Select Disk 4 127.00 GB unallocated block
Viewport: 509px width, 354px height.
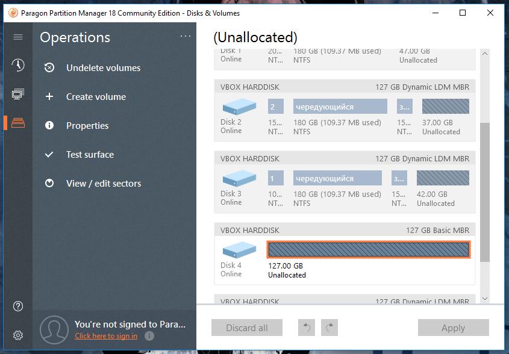[x=369, y=249]
